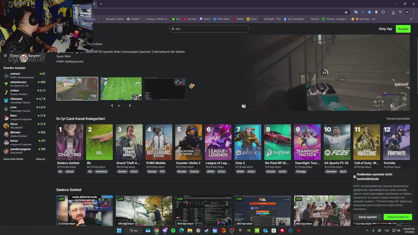Open the EA Sports FC 25 category card
The height and width of the screenshot is (235, 418).
click(x=337, y=142)
